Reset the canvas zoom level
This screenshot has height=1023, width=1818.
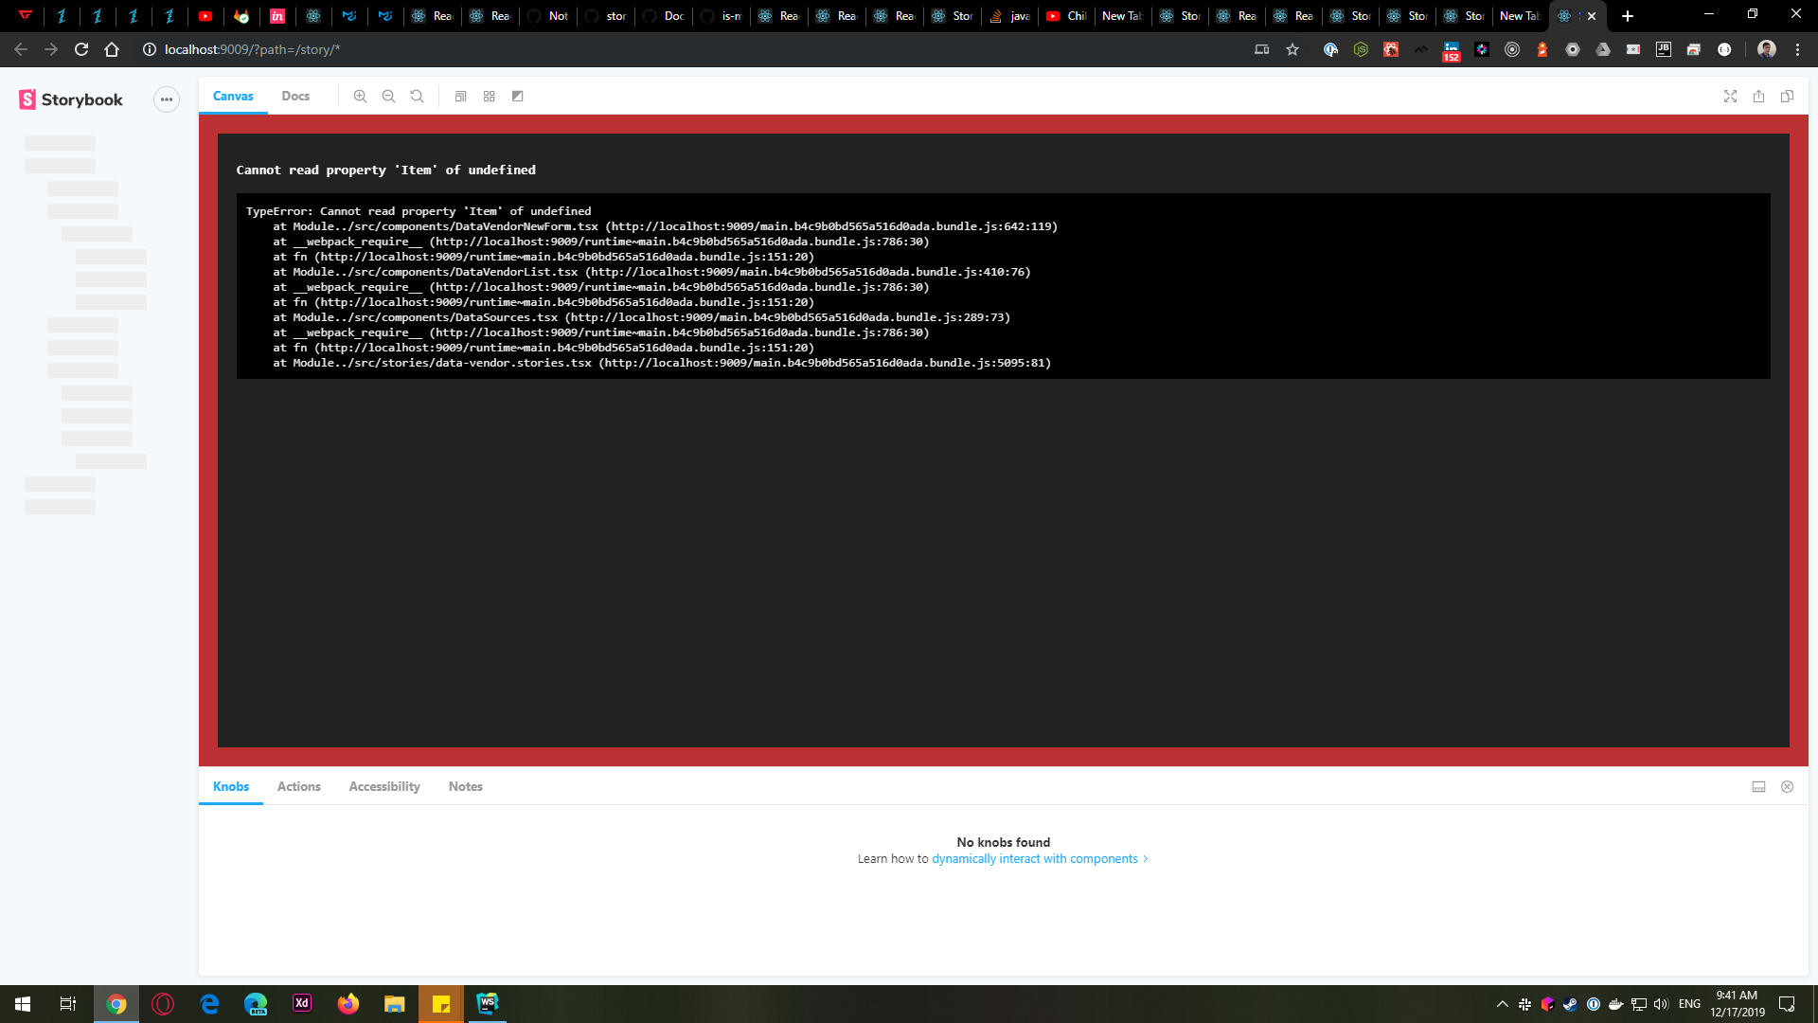(x=418, y=96)
